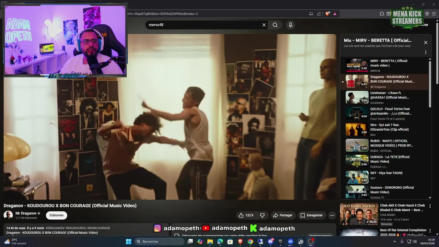Click the Brave Rewards triangle icon
Screen dimensions: 439x247
[x=335, y=14]
